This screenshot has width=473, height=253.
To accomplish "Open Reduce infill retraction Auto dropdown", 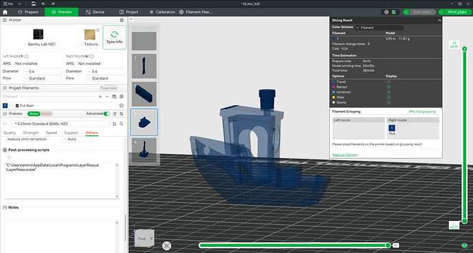I will click(x=77, y=139).
